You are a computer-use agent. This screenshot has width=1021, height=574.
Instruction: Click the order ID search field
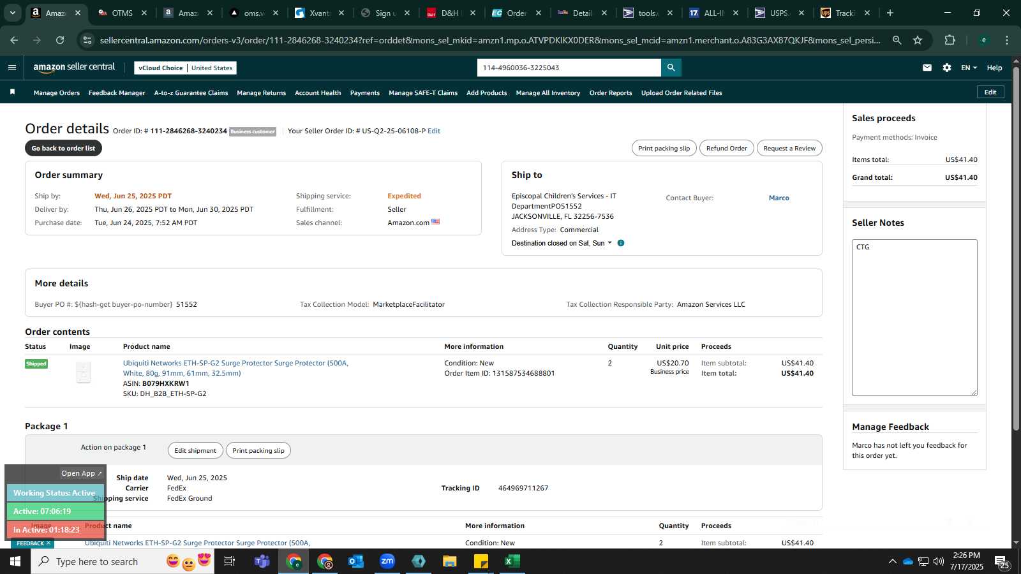coord(569,68)
